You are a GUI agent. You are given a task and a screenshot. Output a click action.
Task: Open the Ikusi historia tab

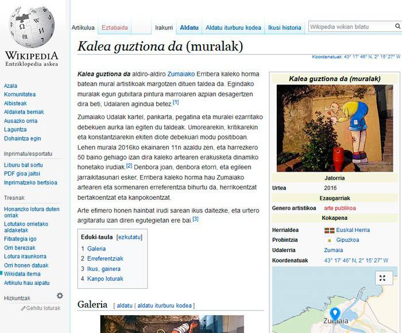pyautogui.click(x=285, y=28)
